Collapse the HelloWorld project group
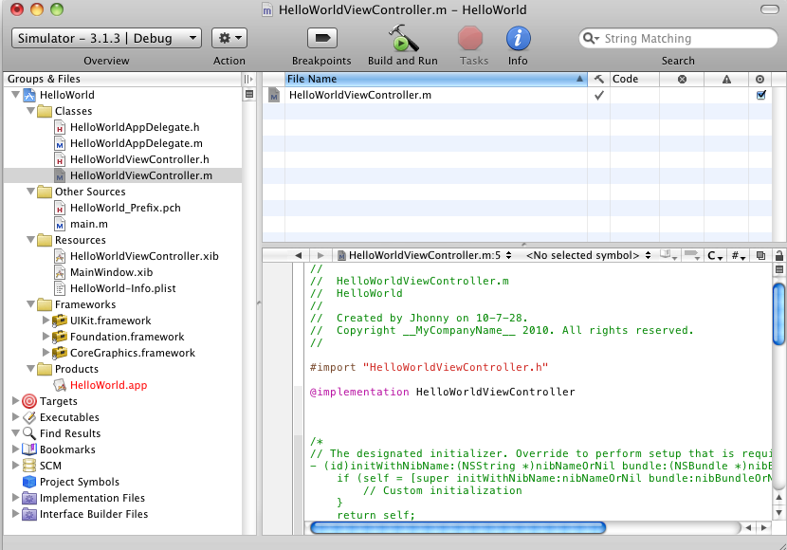This screenshot has height=550, width=787. [15, 94]
